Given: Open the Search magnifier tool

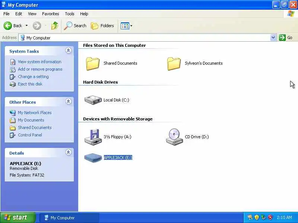Looking at the screenshot, I should [x=75, y=26].
